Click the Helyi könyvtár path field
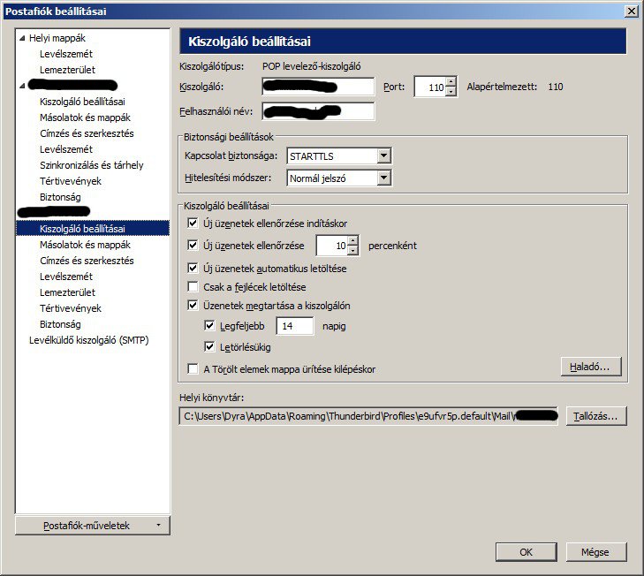Screen dimensions: 644x576 coord(368,416)
